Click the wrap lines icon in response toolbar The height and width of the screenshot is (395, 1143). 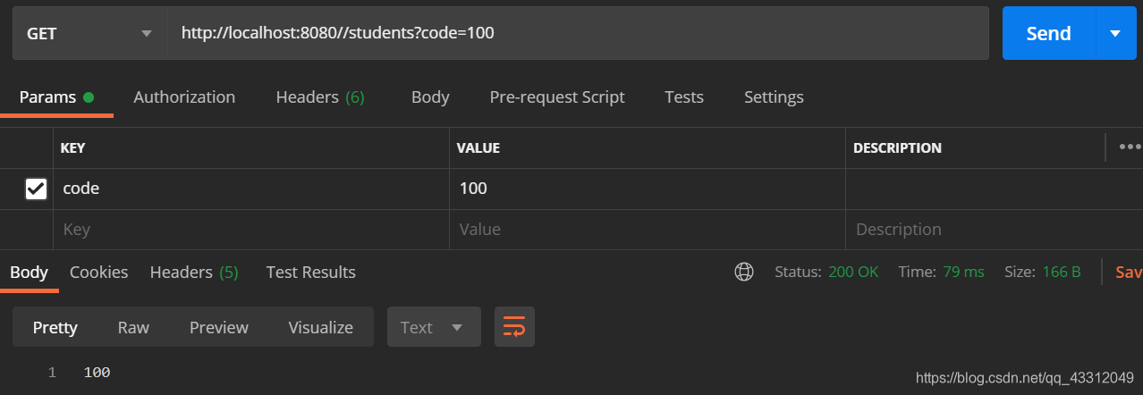(513, 327)
